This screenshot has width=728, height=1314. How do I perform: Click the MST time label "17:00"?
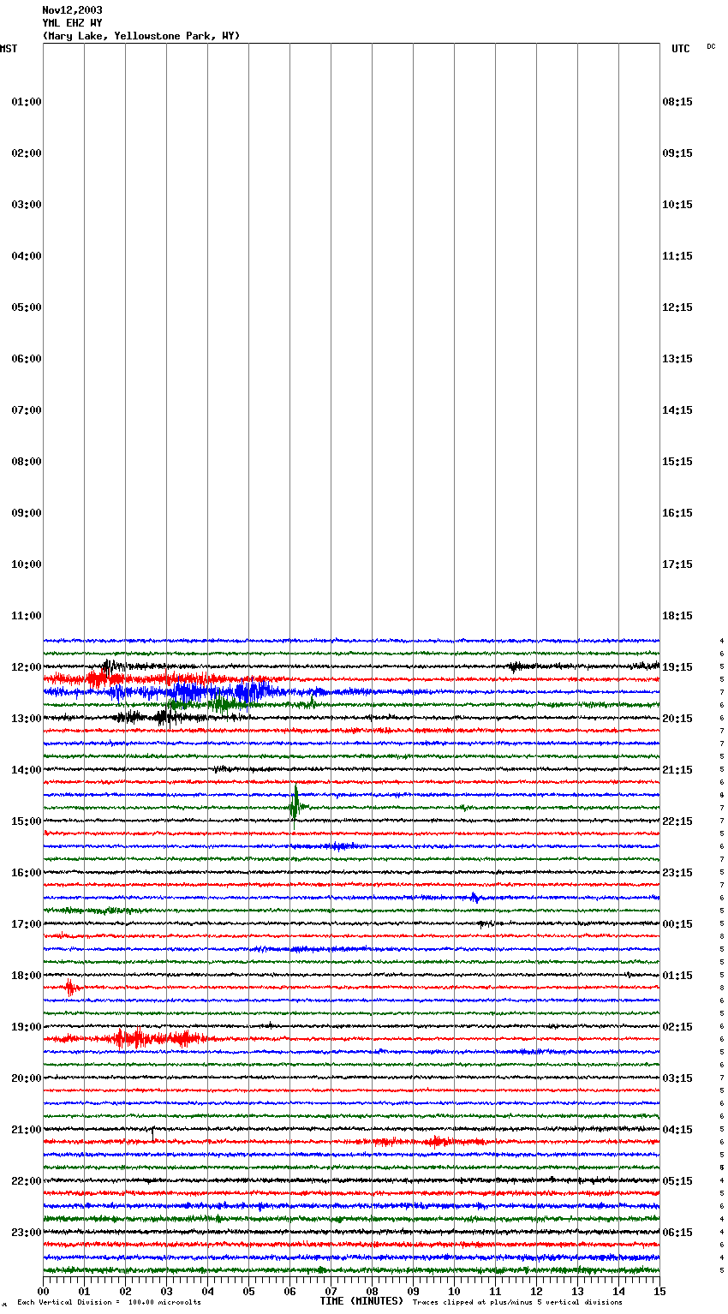coord(27,924)
